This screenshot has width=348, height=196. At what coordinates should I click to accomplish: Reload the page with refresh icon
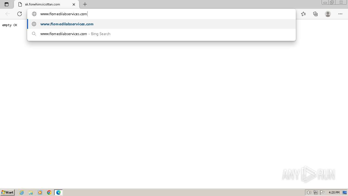click(x=20, y=14)
